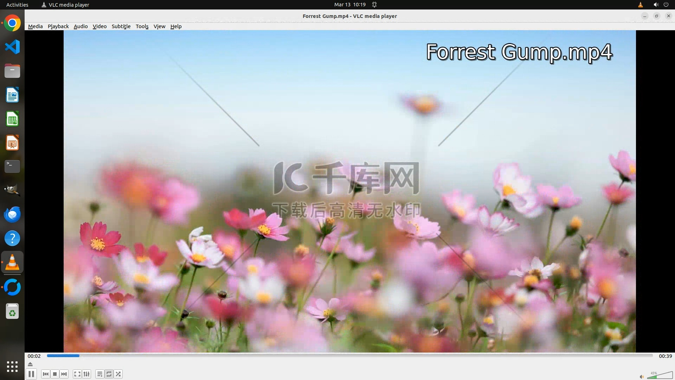Image resolution: width=675 pixels, height=380 pixels.
Task: Open the Playback menu
Action: 58,26
